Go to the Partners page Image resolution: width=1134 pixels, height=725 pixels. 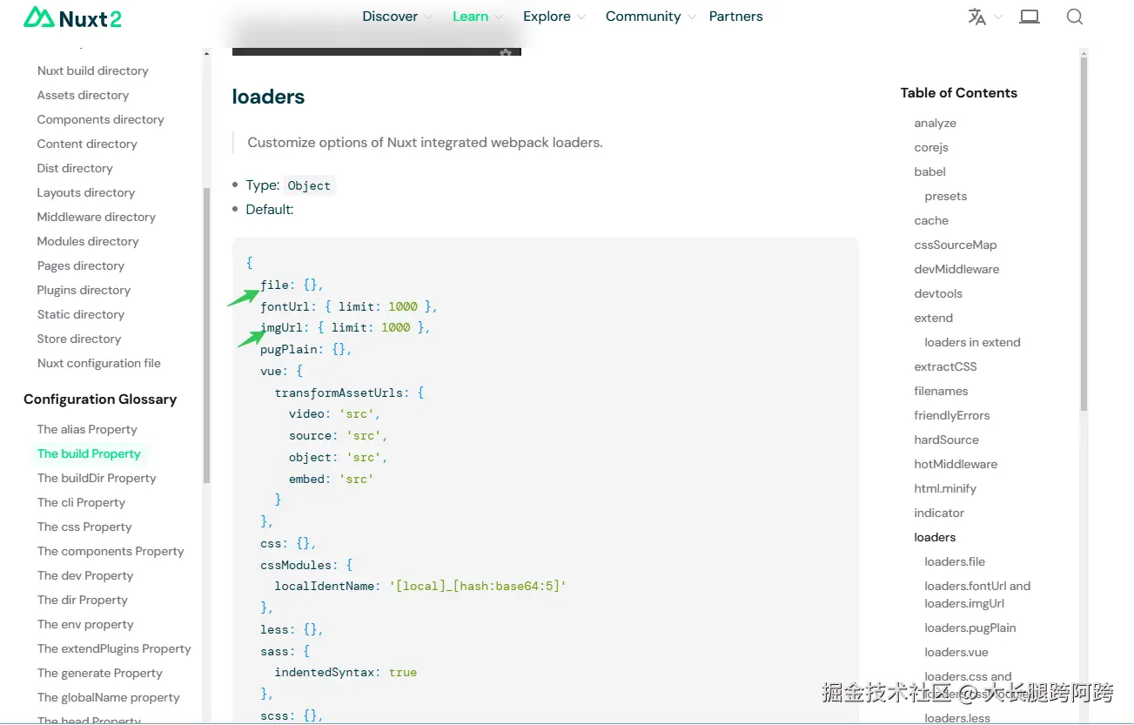tap(735, 17)
